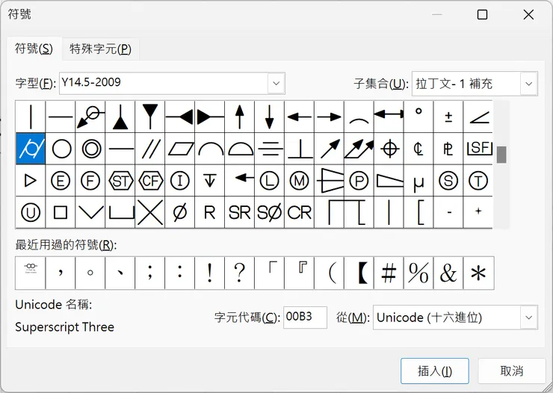Maximize the 符號 dialog window
The image size is (553, 393).
[x=482, y=14]
